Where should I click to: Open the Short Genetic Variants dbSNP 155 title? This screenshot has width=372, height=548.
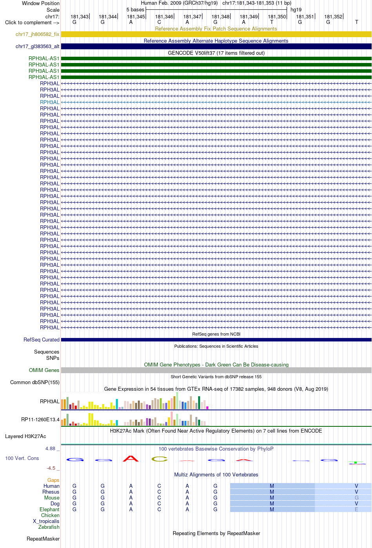tap(216, 377)
